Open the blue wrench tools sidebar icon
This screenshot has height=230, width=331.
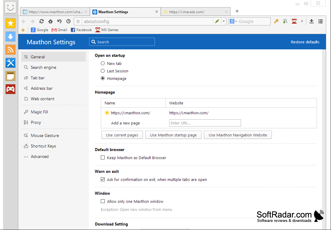(x=10, y=63)
